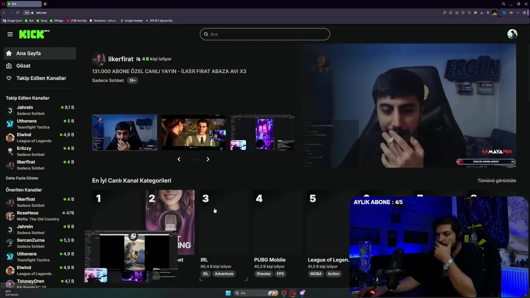Select the third featured stream thumbnail

click(x=263, y=132)
